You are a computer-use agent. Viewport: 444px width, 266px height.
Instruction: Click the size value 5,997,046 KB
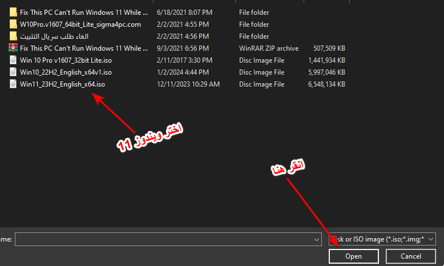tap(326, 72)
